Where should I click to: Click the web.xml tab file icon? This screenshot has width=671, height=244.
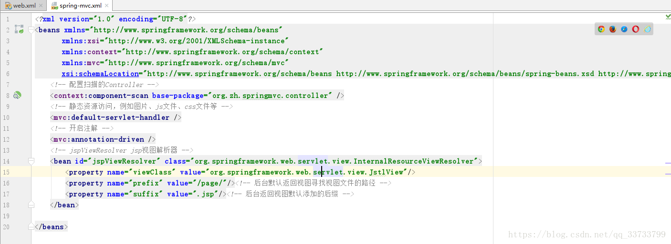[x=8, y=6]
